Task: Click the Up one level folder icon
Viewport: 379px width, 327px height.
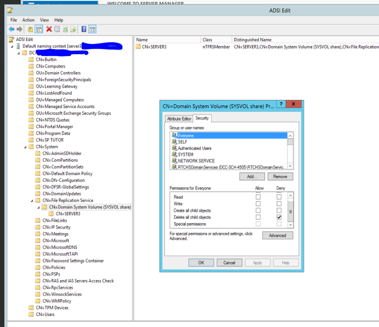Action: 30,29
